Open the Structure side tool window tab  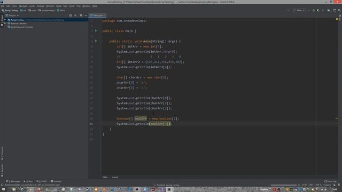(x=2, y=153)
